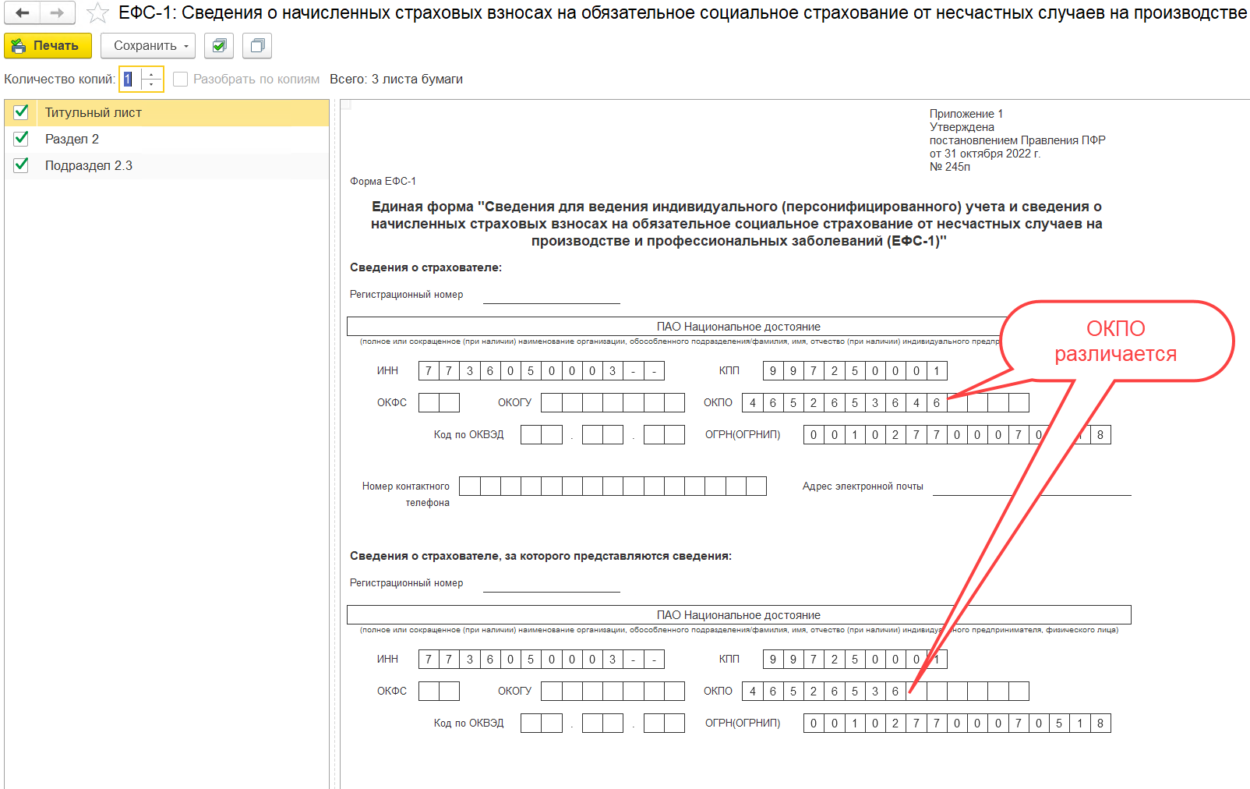Toggle the Титульный лист checkbox
The image size is (1250, 789).
(22, 112)
